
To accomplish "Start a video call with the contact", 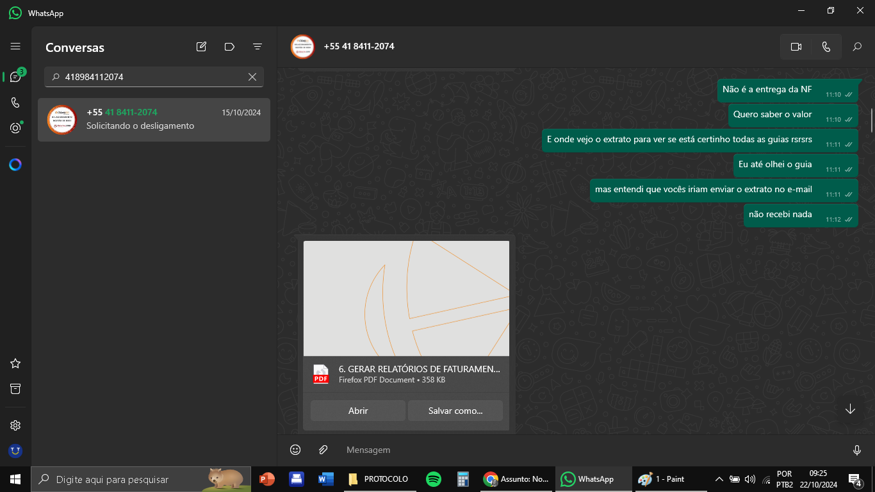I will 796,47.
